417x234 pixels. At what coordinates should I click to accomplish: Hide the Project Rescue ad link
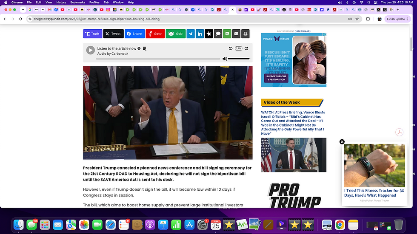pyautogui.click(x=303, y=31)
